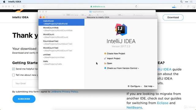Click the Version 2017.2.3 text

pyautogui.click(x=121, y=46)
